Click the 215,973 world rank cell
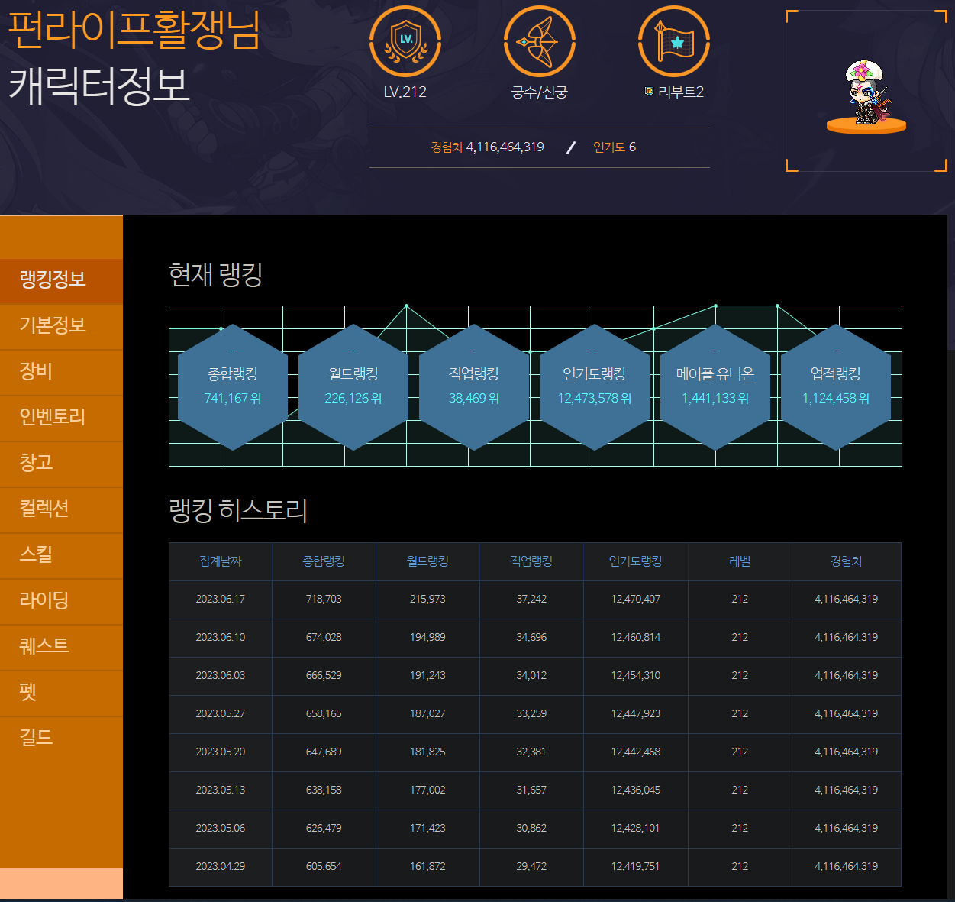 point(427,600)
